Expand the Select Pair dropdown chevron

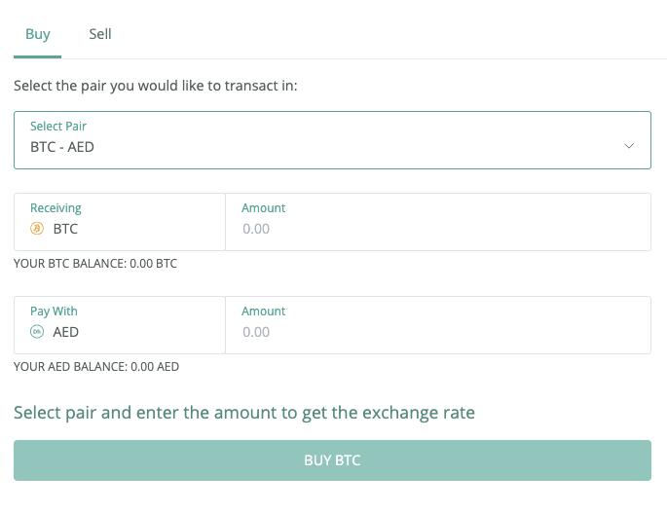(x=629, y=146)
